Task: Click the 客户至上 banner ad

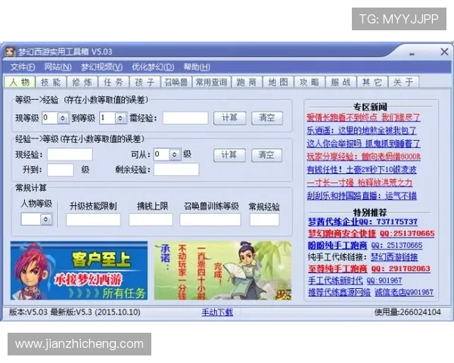Action: point(79,271)
